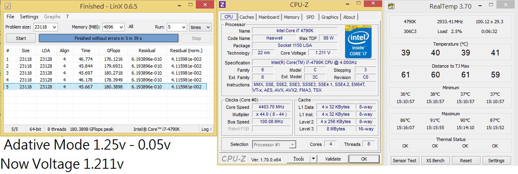Click the Time column header in LinX
The height and width of the screenshot is (174, 518).
point(86,51)
